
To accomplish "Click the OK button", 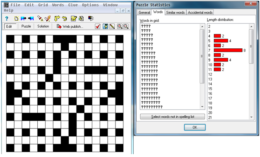I will pos(195,127).
